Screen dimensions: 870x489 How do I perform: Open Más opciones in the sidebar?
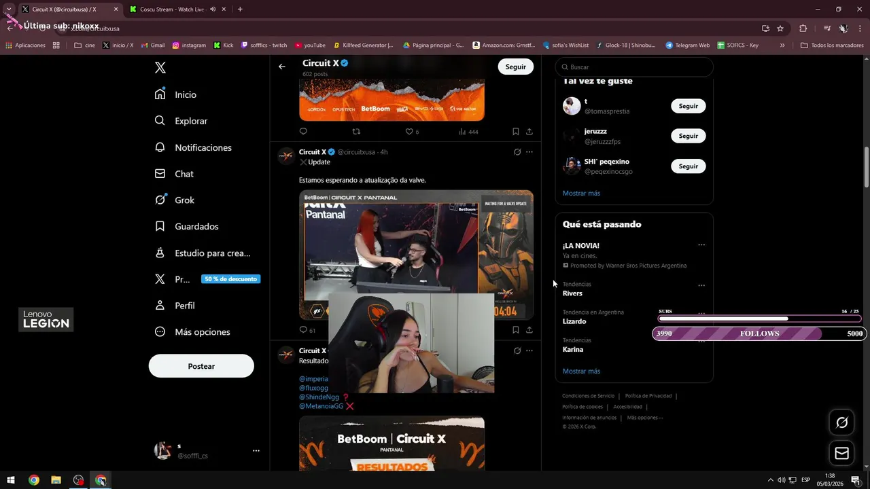(x=192, y=332)
